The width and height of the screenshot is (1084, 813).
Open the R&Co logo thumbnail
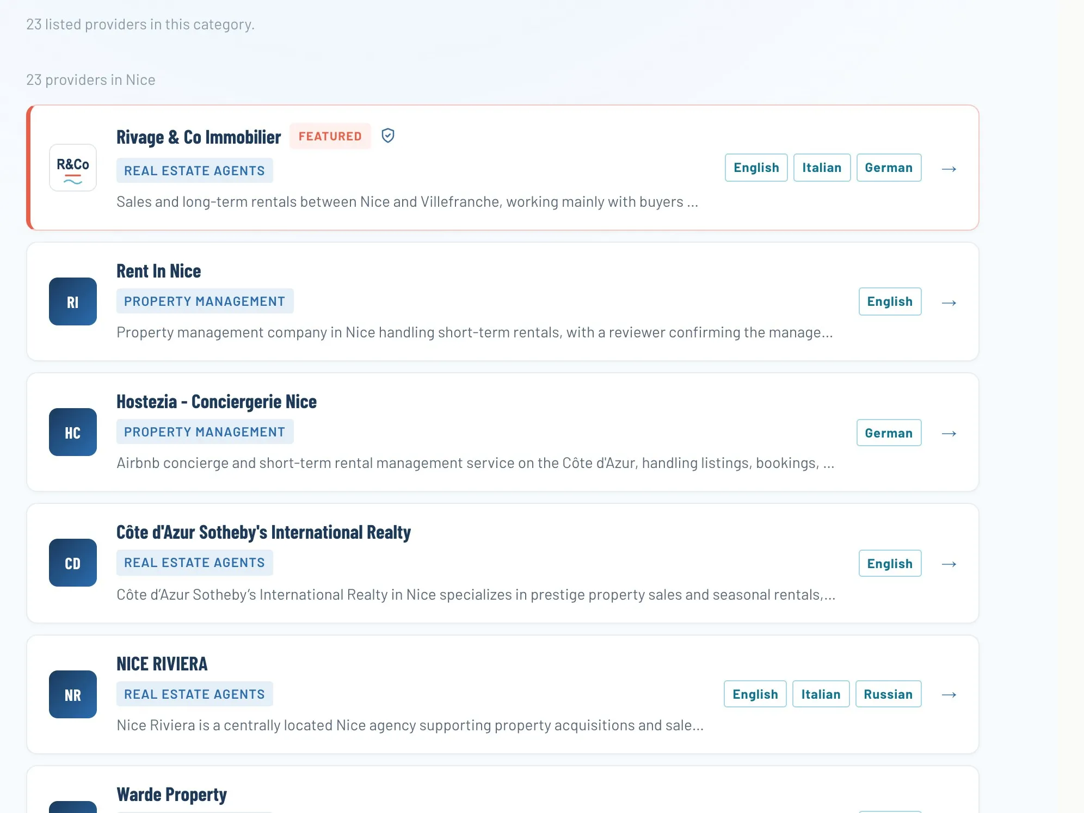pos(73,168)
